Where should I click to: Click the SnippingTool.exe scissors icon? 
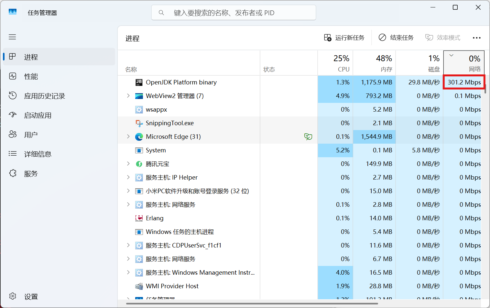(139, 123)
